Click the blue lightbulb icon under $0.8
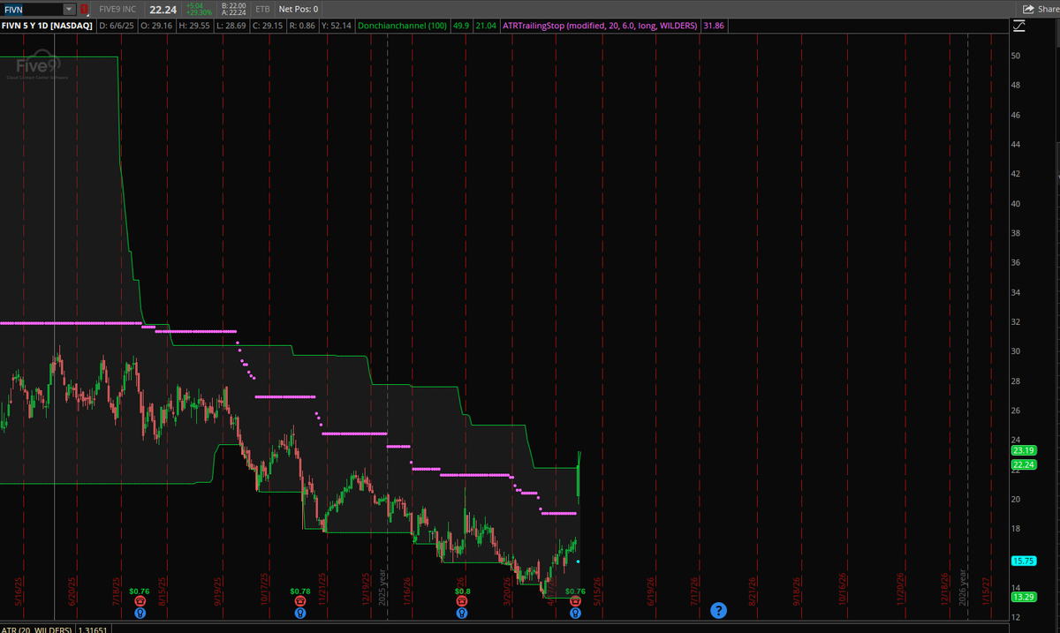Viewport: 1060px width, 633px height. (x=461, y=612)
